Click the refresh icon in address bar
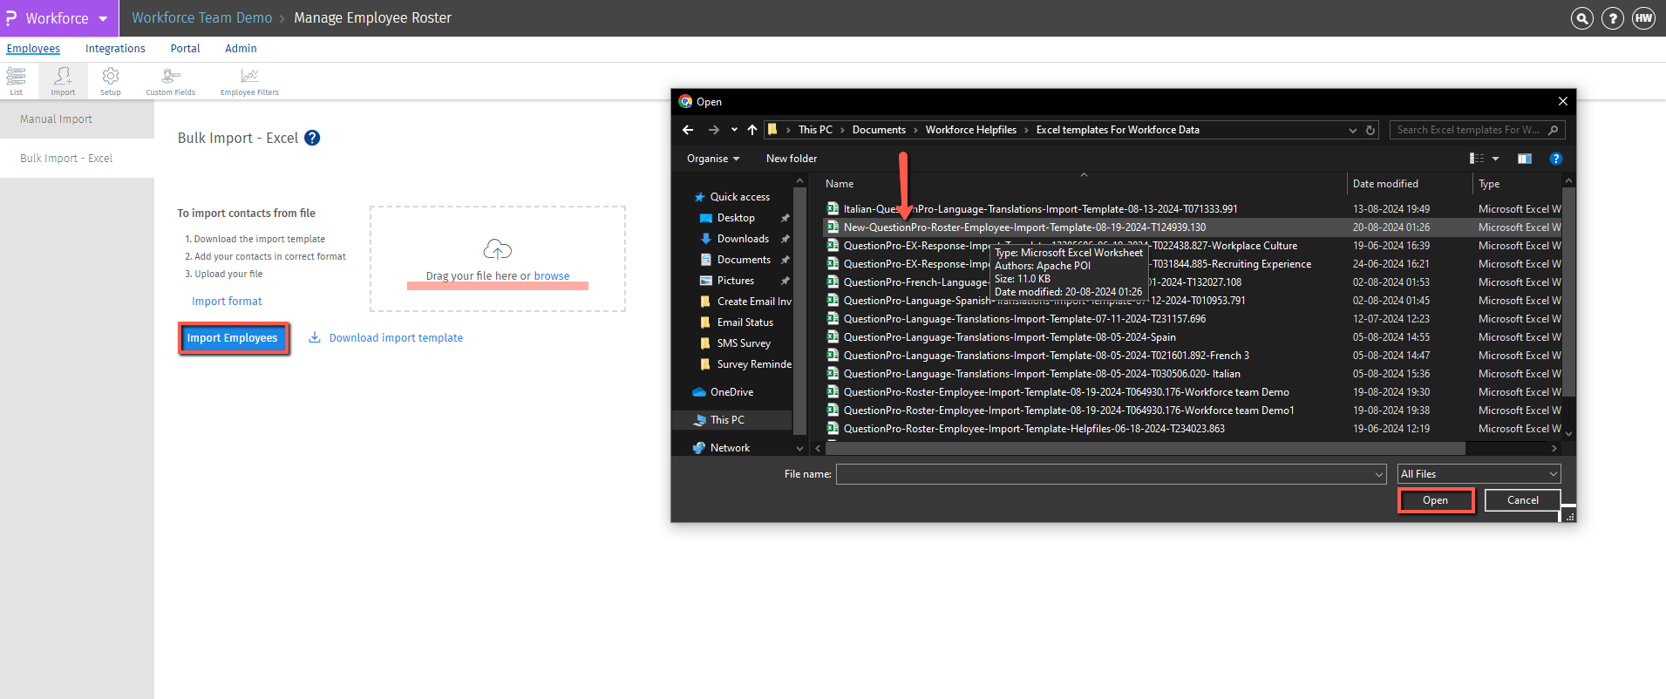The height and width of the screenshot is (699, 1666). tap(1370, 130)
